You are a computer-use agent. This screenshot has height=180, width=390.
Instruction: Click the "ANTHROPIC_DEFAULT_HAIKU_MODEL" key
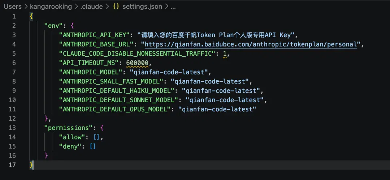click(117, 91)
